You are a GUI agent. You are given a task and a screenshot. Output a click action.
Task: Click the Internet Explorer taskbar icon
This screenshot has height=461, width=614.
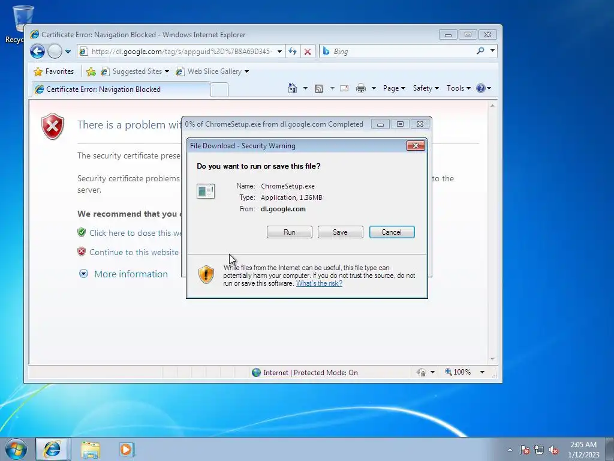click(x=52, y=449)
